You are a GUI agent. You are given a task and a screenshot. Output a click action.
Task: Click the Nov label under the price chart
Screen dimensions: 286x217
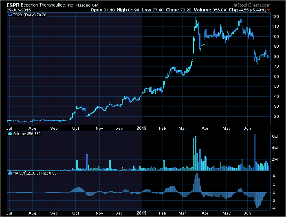pyautogui.click(x=99, y=128)
